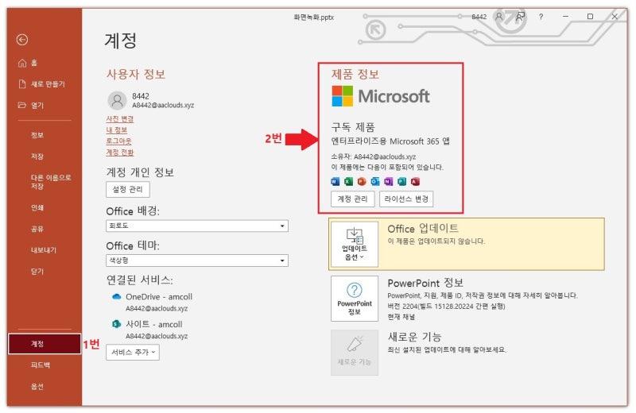
Task: Click the 버전 2204 build text
Action: point(446,307)
